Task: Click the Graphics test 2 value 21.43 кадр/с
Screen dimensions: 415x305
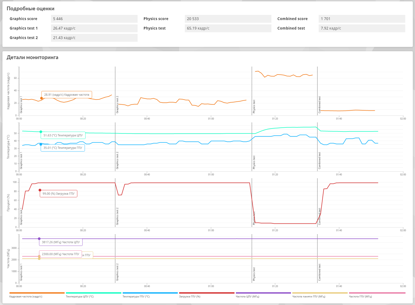Action: 94,38
